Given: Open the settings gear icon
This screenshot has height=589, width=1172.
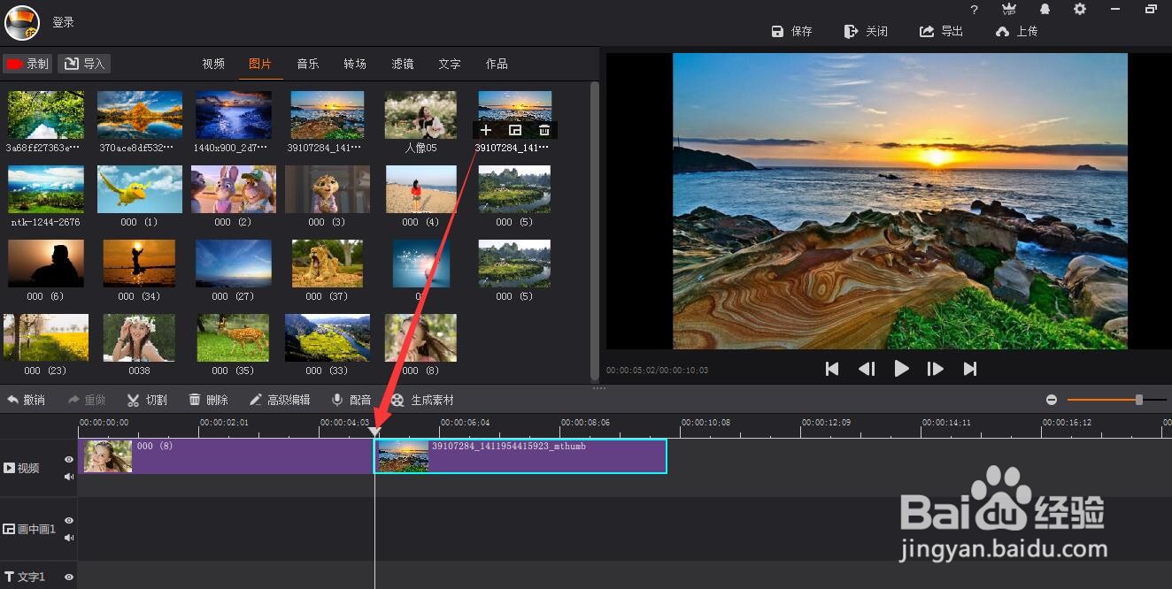Looking at the screenshot, I should pos(1080,9).
